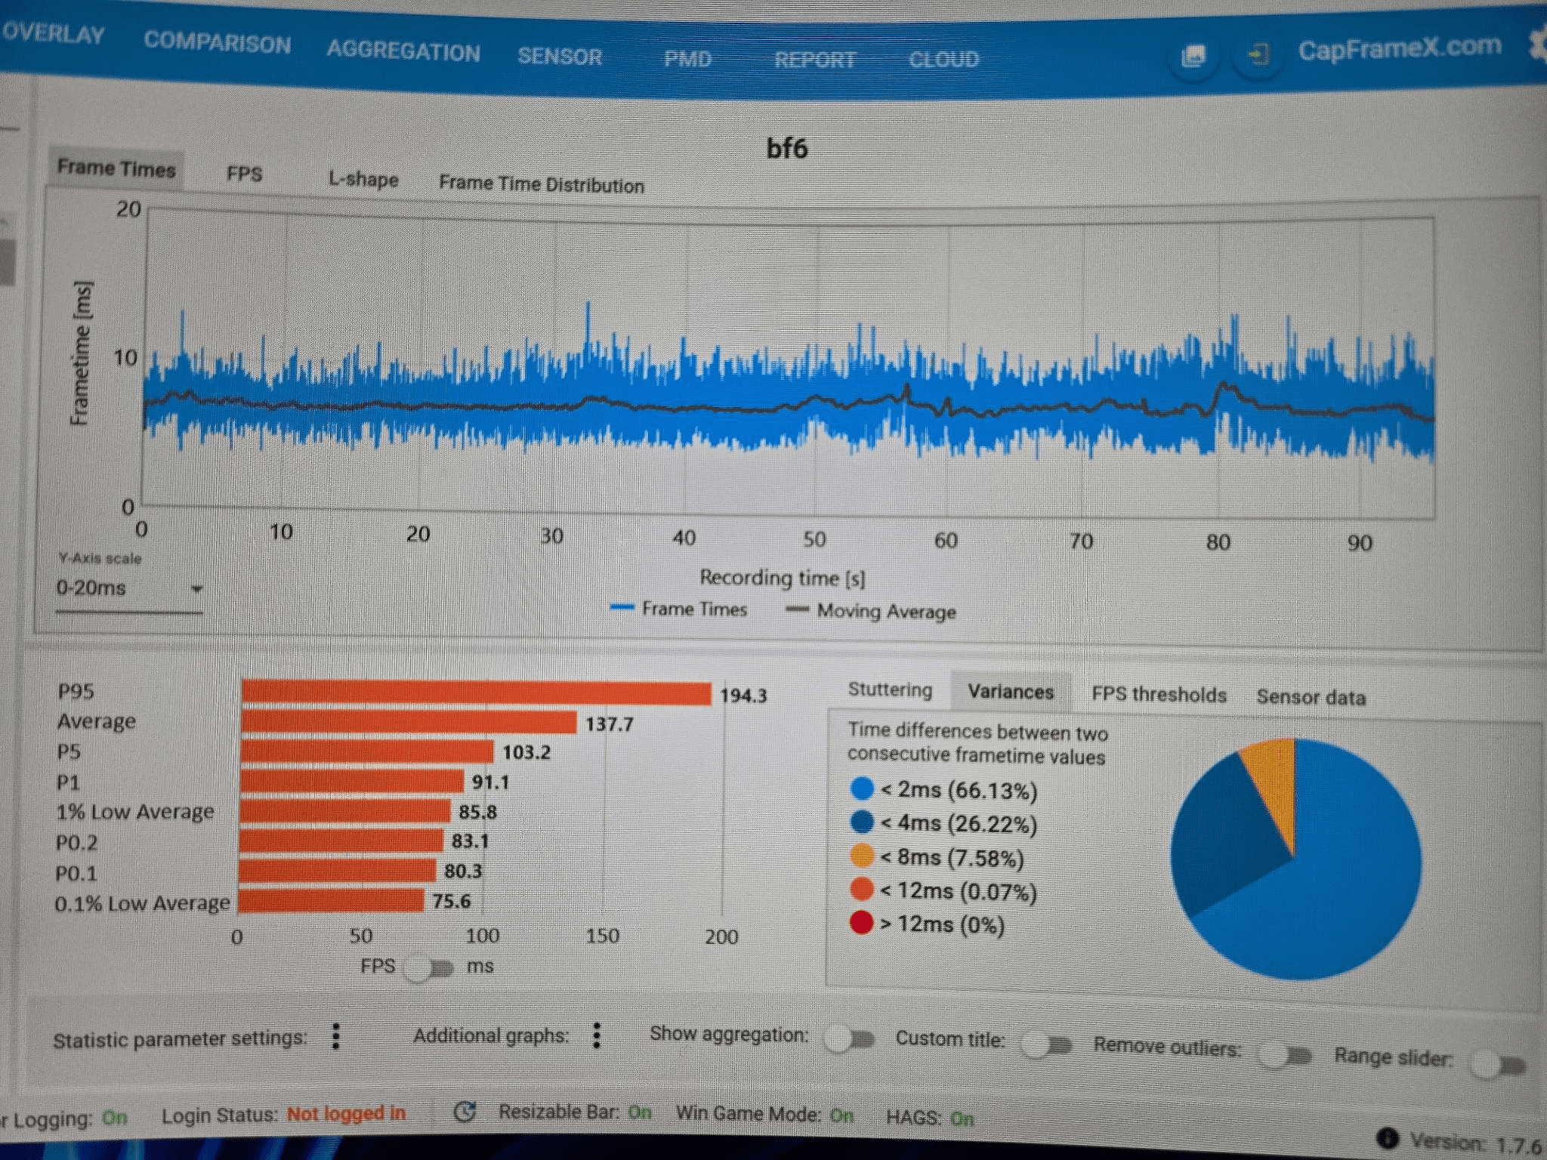The image size is (1547, 1160).
Task: Toggle the FPS/ms unit switch
Action: [429, 968]
